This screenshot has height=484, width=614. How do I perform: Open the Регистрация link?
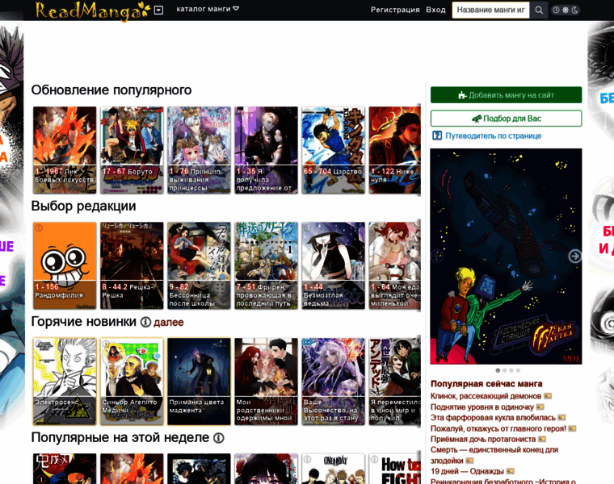point(395,10)
